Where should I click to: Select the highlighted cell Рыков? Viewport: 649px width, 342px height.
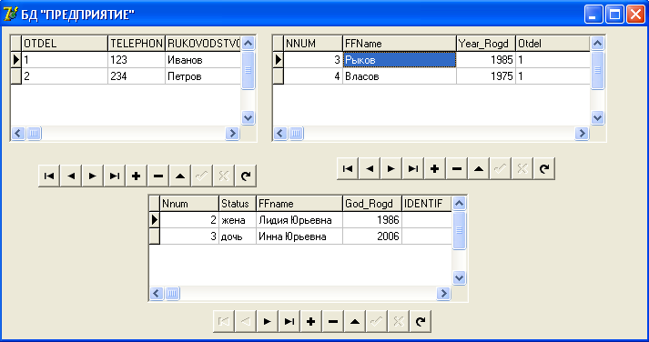[x=400, y=60]
